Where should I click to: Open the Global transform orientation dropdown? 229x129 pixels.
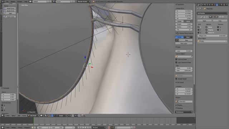[63, 115]
